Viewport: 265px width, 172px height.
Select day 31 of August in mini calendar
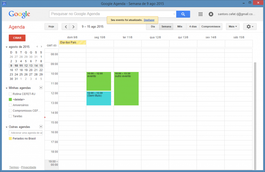pos(16,79)
